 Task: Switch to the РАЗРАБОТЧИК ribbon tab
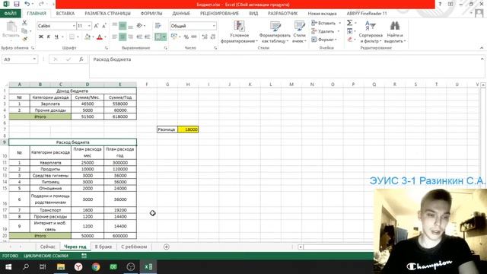pyautogui.click(x=282, y=14)
